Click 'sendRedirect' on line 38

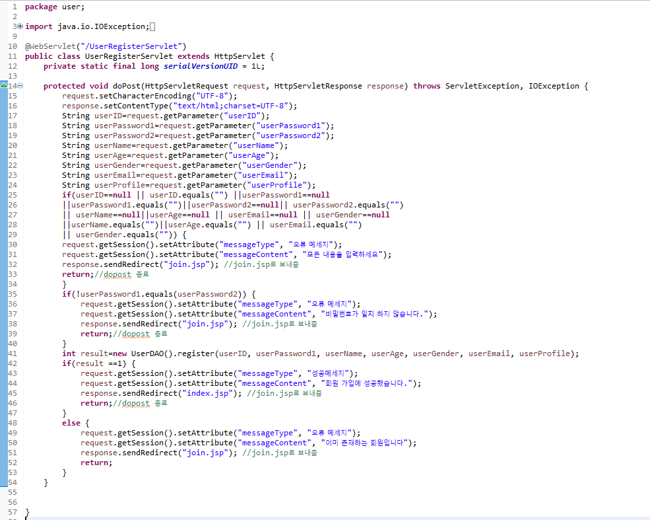pos(150,324)
